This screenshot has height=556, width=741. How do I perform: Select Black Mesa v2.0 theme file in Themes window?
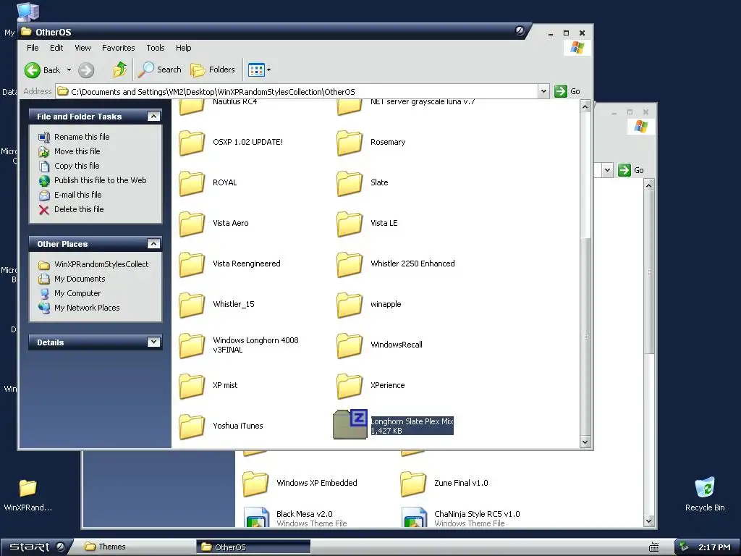pos(256,517)
